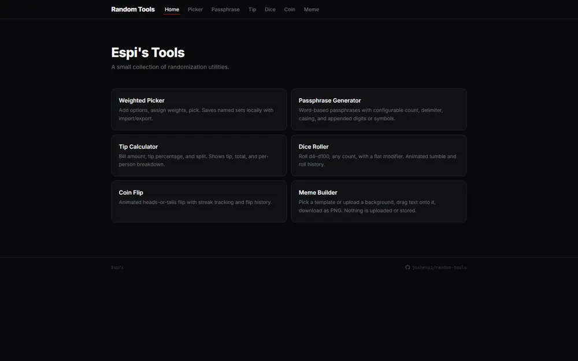
Task: Click the Coin Flip streak tracking description
Action: coord(195,202)
